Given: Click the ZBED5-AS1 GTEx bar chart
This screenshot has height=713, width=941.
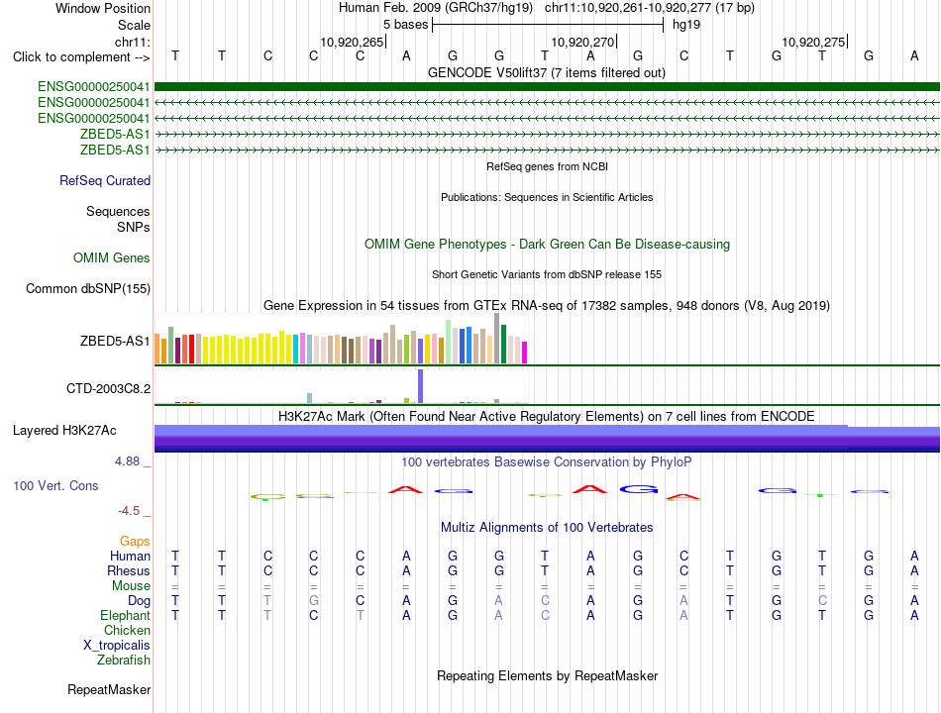Looking at the screenshot, I should coord(341,339).
